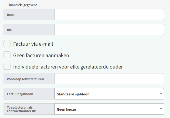Screen dimensions: 170x118
Task: Click the Financiële gegevens section heading
Action: pos(22,5)
